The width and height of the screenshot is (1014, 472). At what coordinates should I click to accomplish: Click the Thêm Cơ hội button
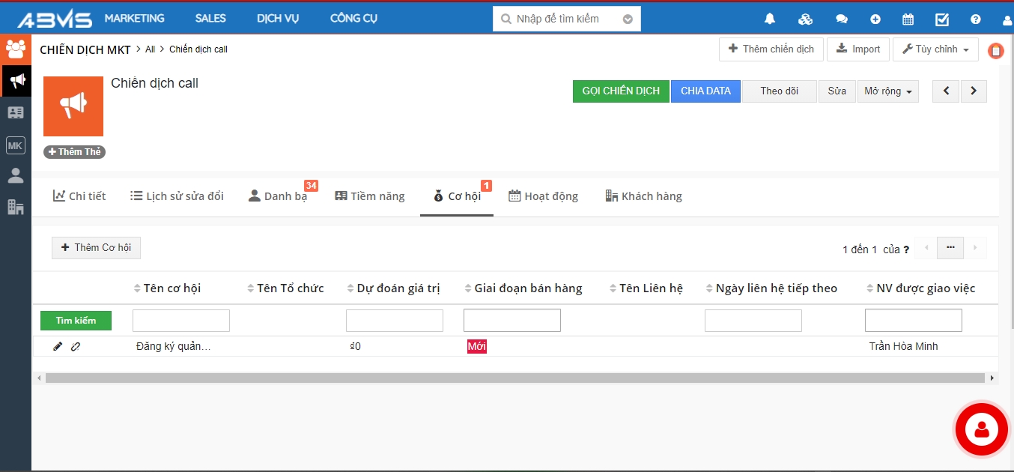96,248
